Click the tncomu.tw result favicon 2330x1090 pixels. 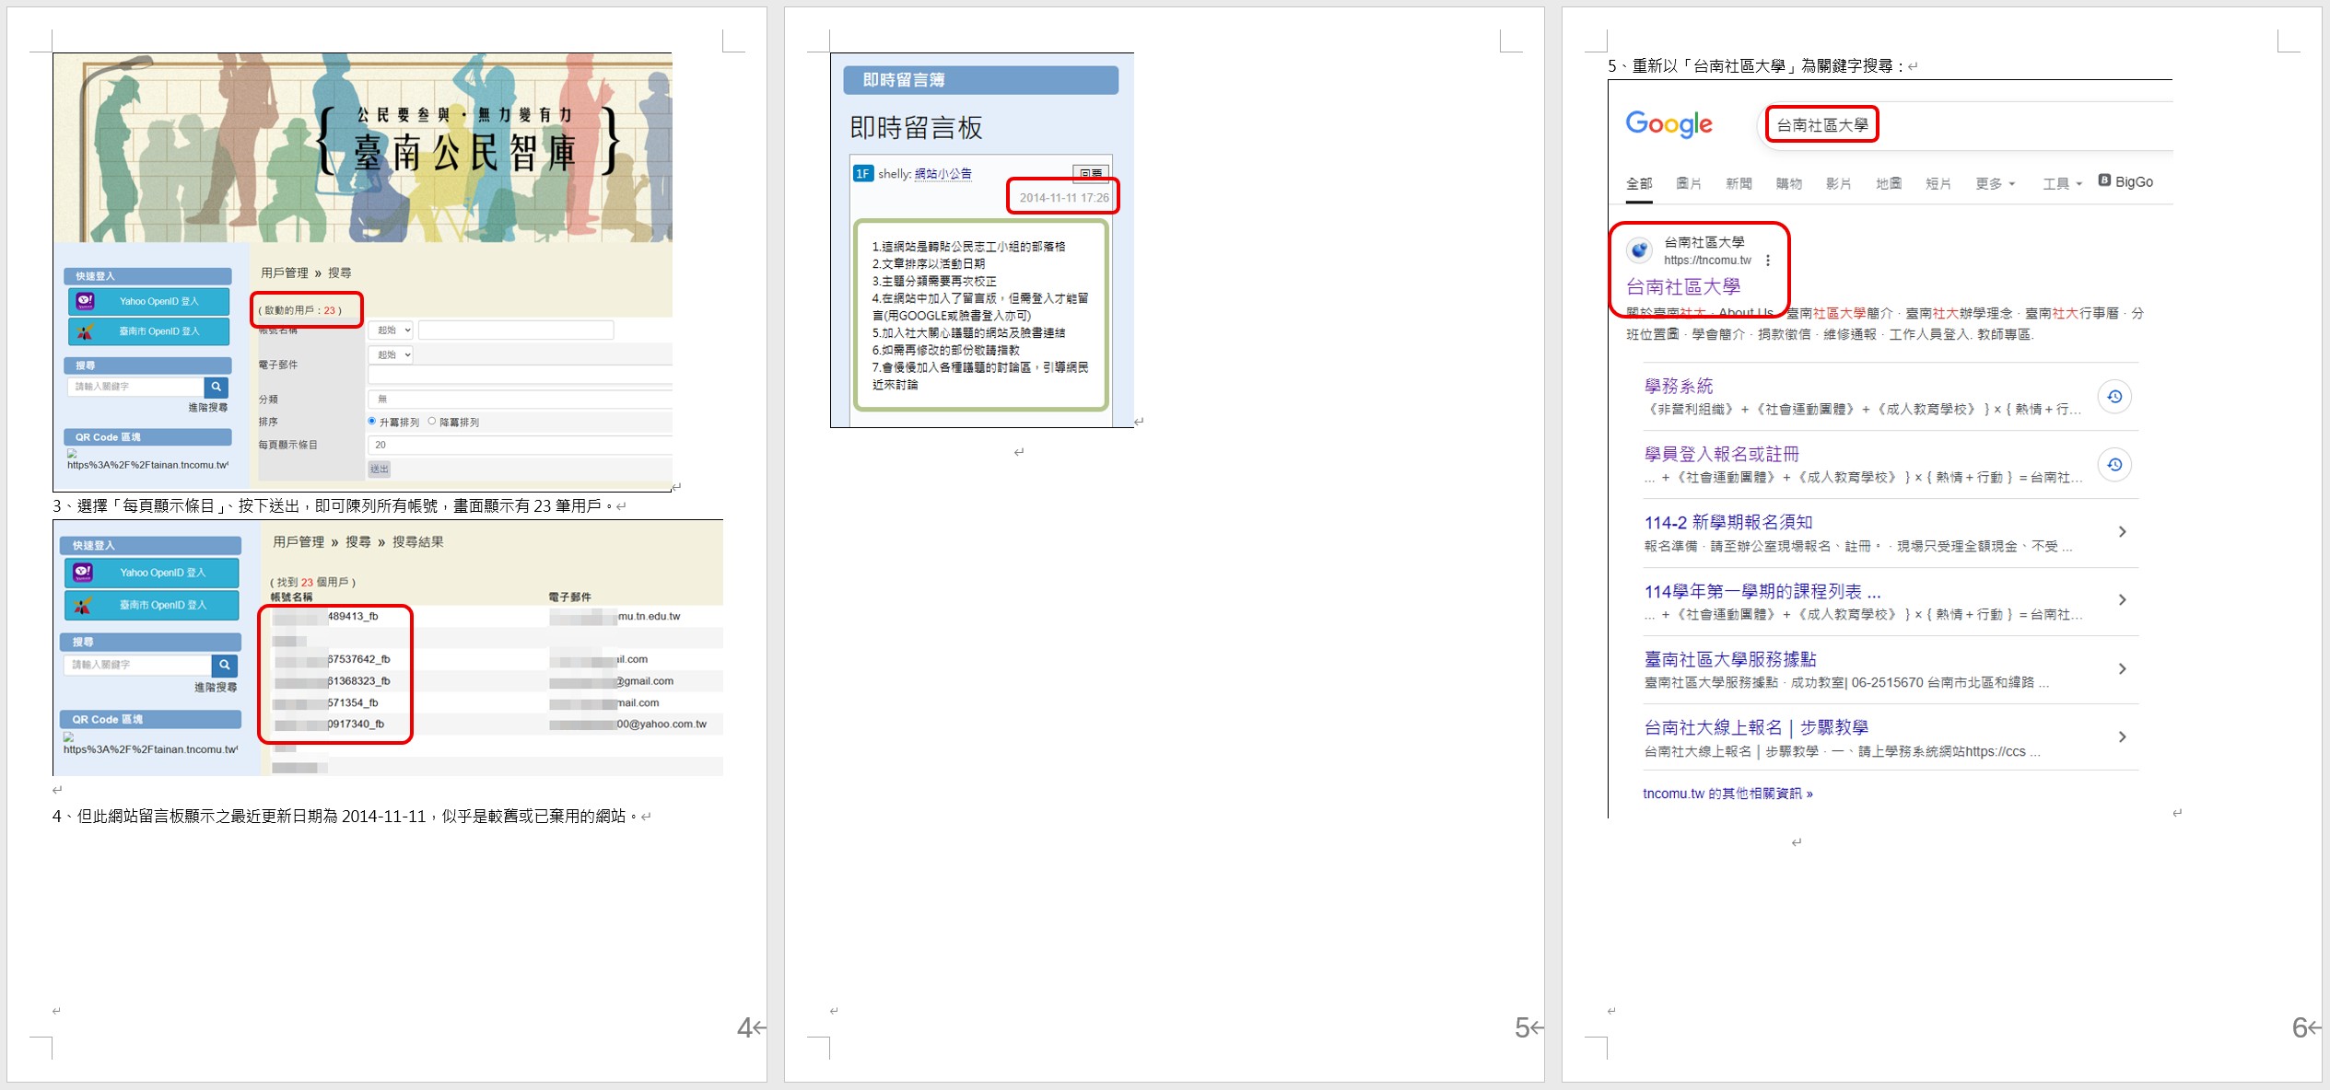(1639, 249)
